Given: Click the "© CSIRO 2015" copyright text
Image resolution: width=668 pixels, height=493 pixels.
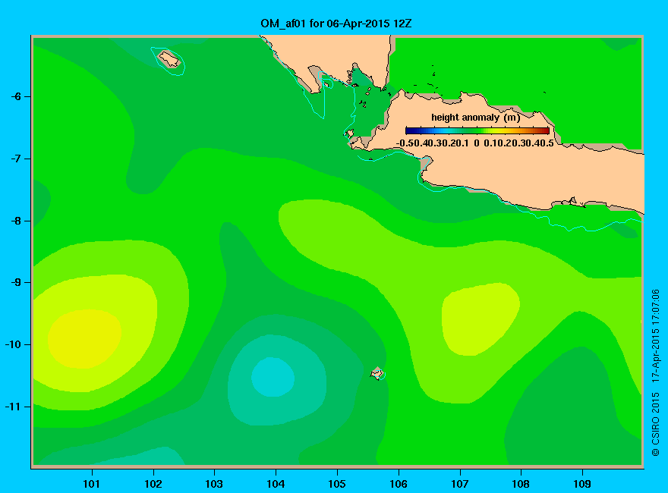Looking at the screenshot, I should click(656, 425).
